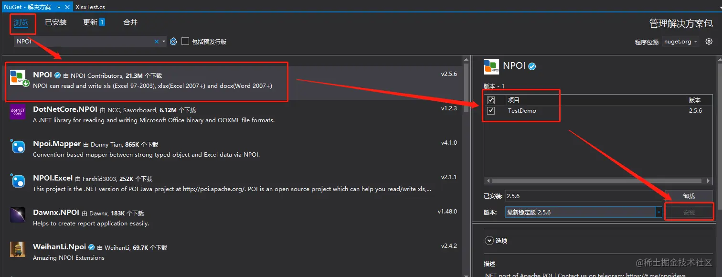Open the search history dropdown arrow
Image resolution: width=722 pixels, height=277 pixels.
(x=164, y=42)
